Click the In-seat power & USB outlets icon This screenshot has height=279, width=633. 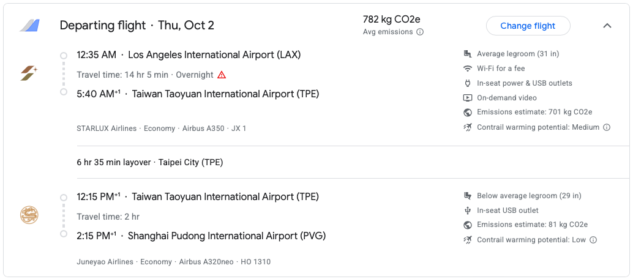coord(468,83)
